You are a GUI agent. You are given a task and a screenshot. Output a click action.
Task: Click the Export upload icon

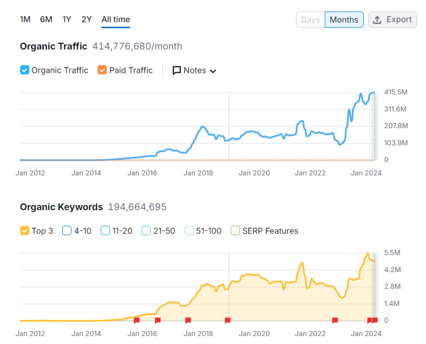click(x=377, y=20)
